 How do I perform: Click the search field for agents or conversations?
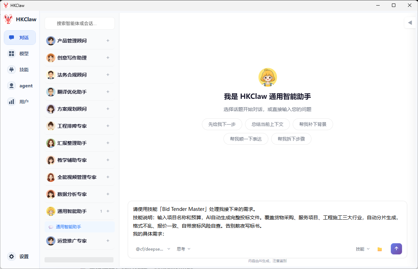tap(80, 23)
